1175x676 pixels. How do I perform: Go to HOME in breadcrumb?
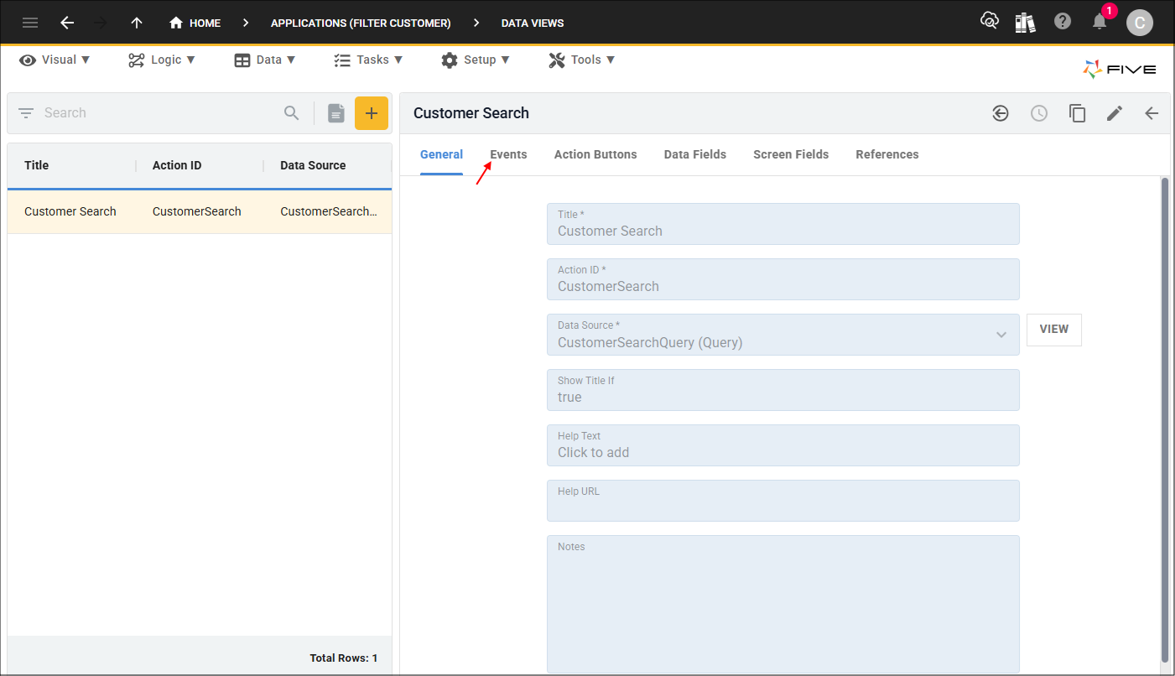coord(195,23)
